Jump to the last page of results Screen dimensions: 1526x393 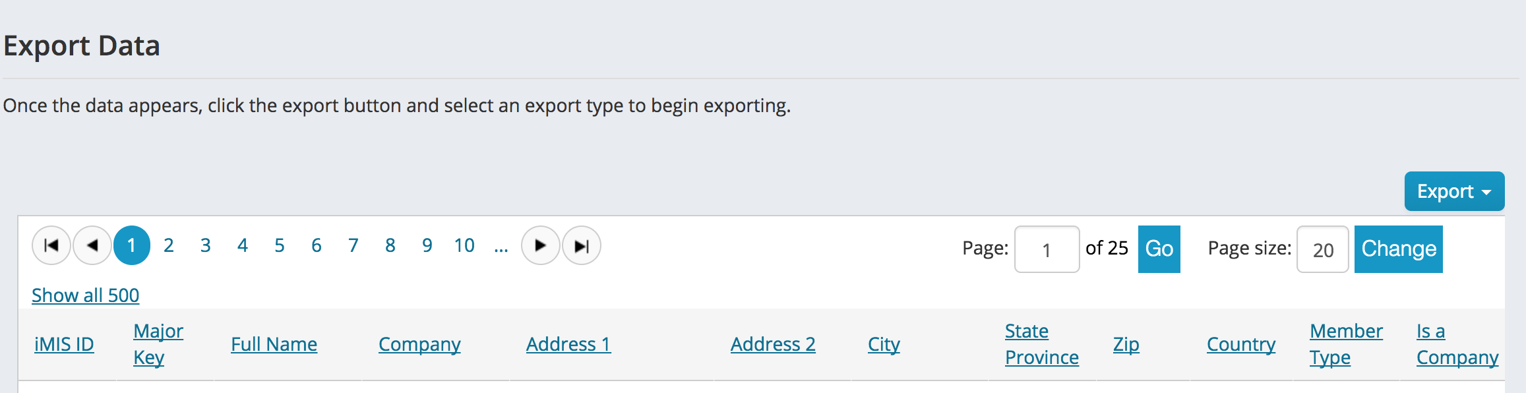coord(581,245)
